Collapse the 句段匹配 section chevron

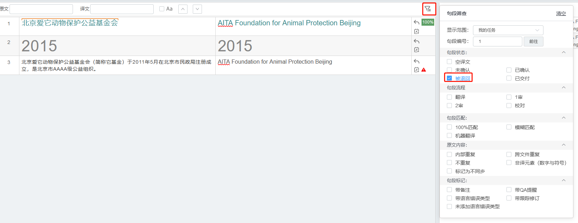point(564,118)
